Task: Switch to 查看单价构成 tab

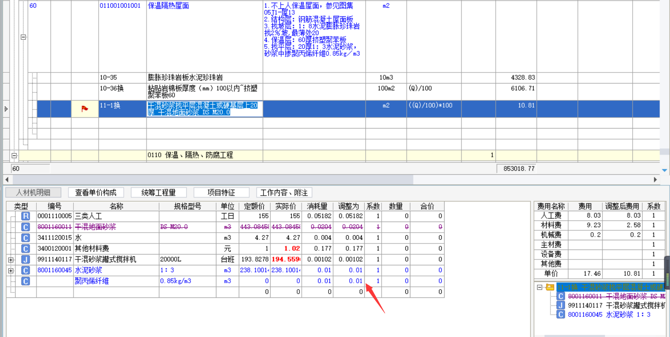Action: 96,192
